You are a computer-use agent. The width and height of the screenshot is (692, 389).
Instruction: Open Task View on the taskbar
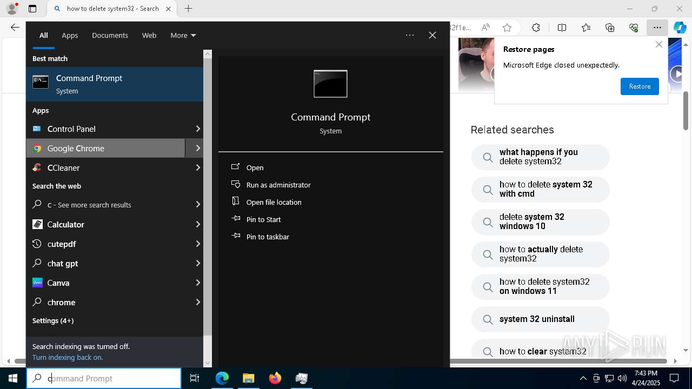pos(195,378)
